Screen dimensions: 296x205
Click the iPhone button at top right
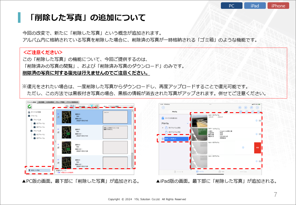[x=278, y=6]
